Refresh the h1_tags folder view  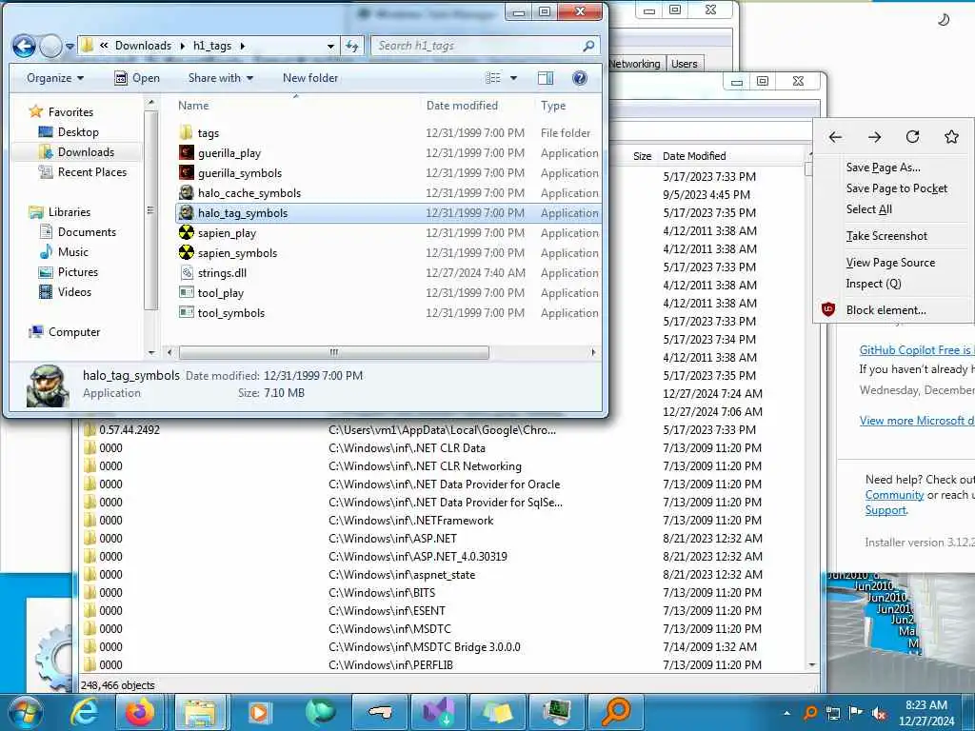click(352, 46)
